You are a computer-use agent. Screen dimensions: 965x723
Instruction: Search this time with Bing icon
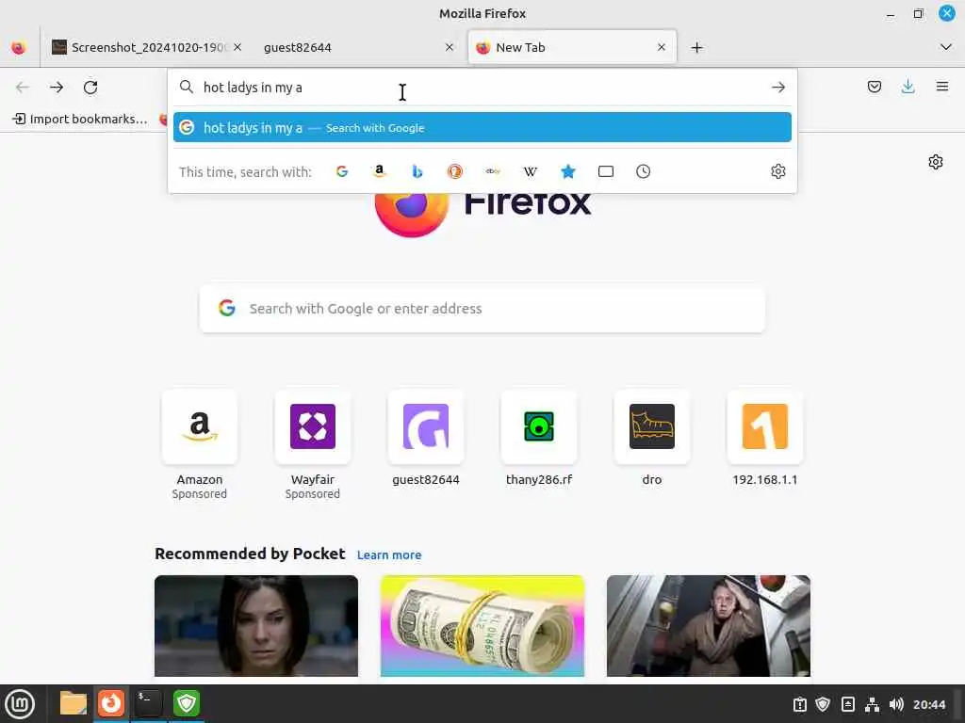click(x=417, y=171)
